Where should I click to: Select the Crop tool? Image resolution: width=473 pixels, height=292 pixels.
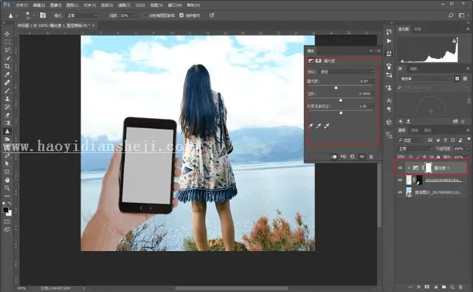coord(7,66)
